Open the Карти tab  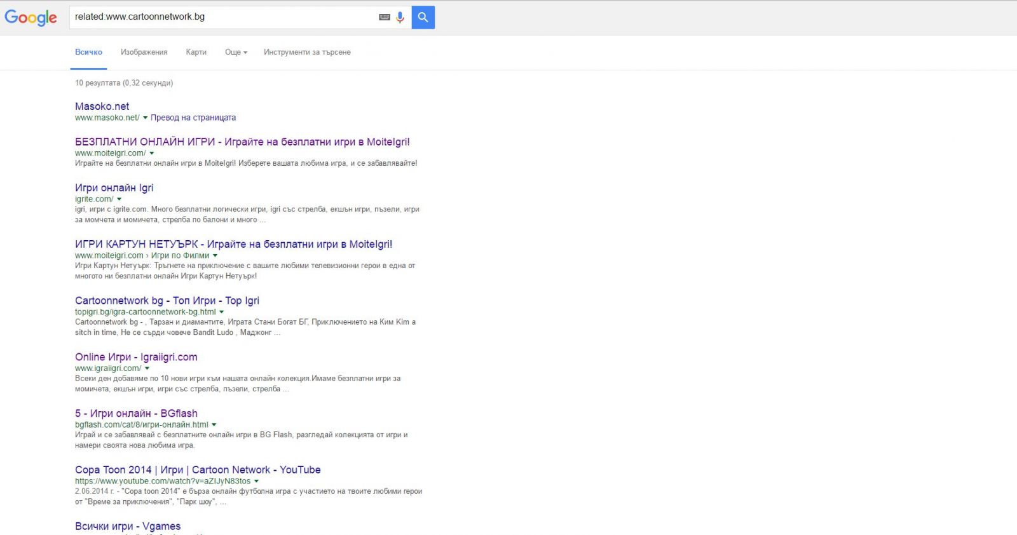point(196,52)
